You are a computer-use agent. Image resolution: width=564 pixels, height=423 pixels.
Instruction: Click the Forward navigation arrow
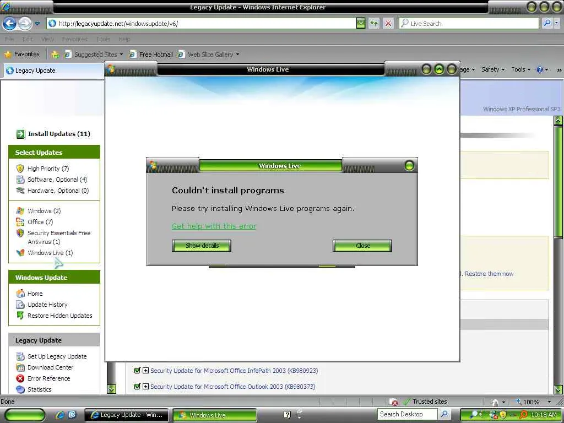pyautogui.click(x=25, y=24)
